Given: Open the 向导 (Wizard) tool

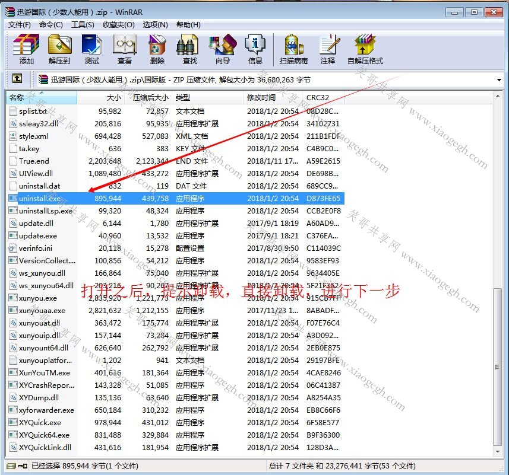Looking at the screenshot, I should coord(223,49).
